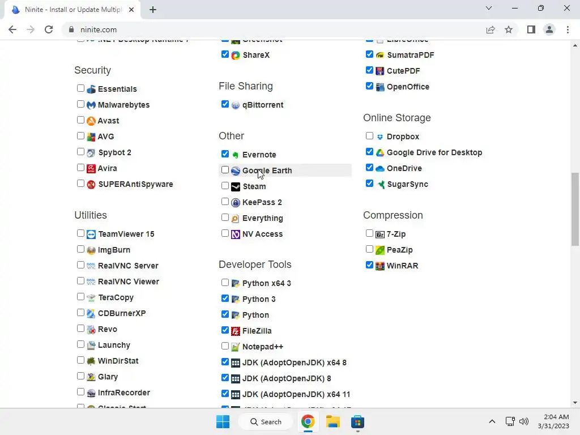Click the page vertical scrollbar thumb
This screenshot has height=435, width=580.
pos(575,209)
